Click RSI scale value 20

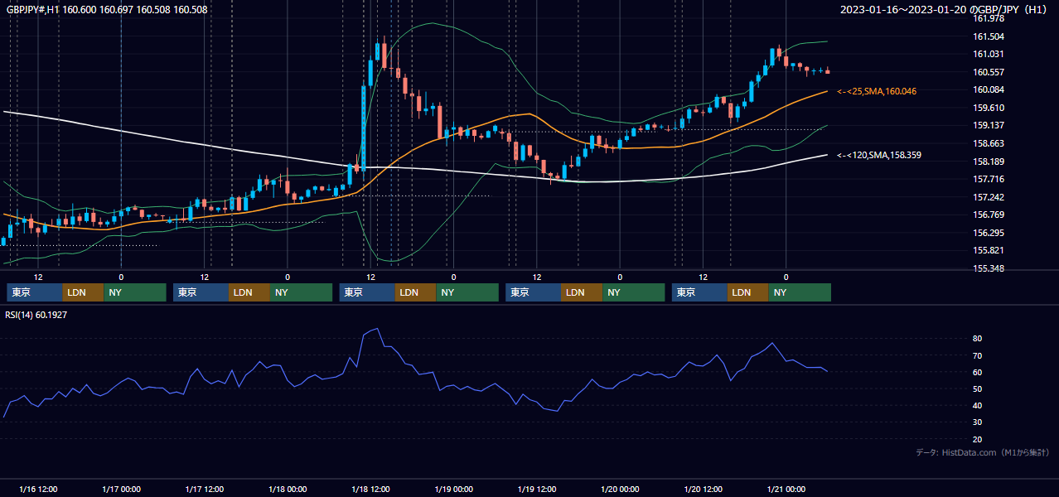point(978,439)
